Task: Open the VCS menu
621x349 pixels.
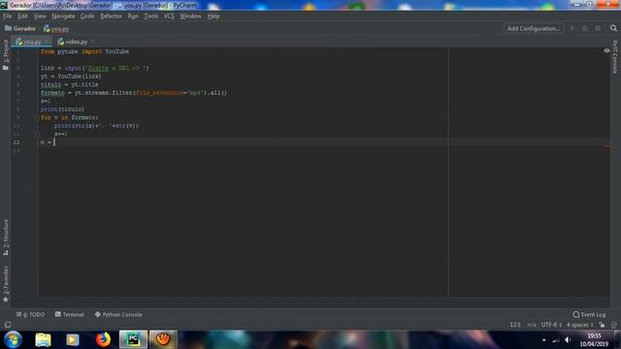Action: pyautogui.click(x=169, y=16)
